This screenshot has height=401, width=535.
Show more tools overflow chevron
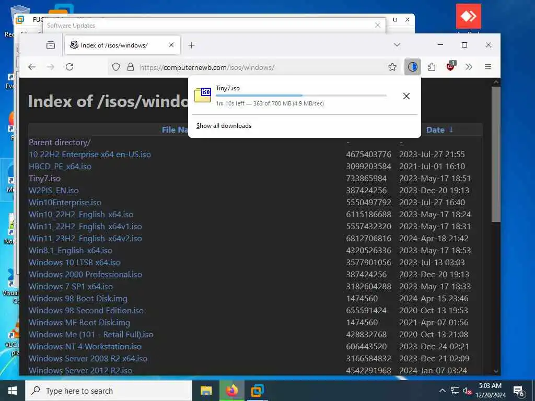point(469,67)
